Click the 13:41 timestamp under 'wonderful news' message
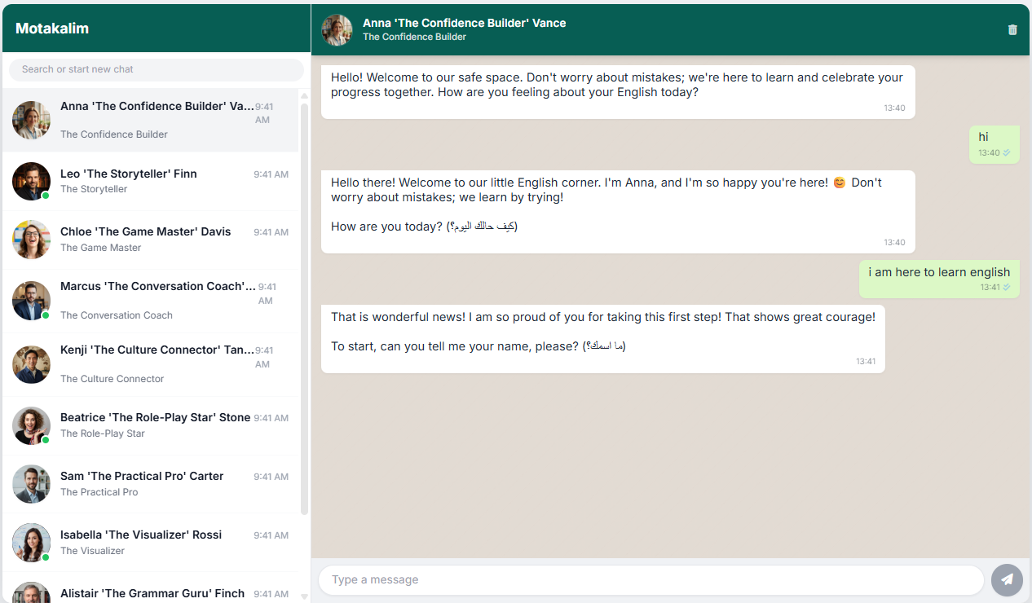Viewport: 1032px width, 603px height. pyautogui.click(x=866, y=361)
